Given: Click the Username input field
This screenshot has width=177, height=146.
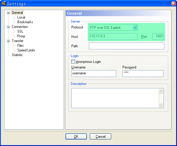Looking at the screenshot, I should pyautogui.click(x=94, y=73).
